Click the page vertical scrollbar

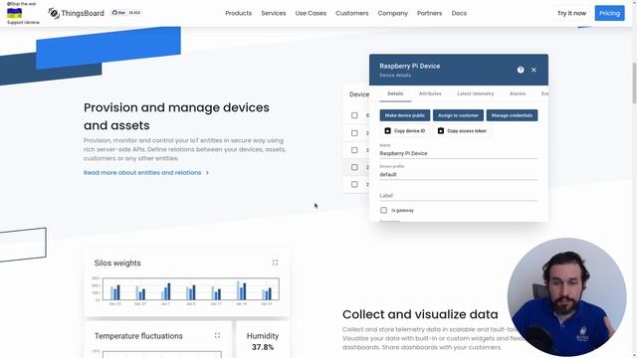pyautogui.click(x=634, y=84)
